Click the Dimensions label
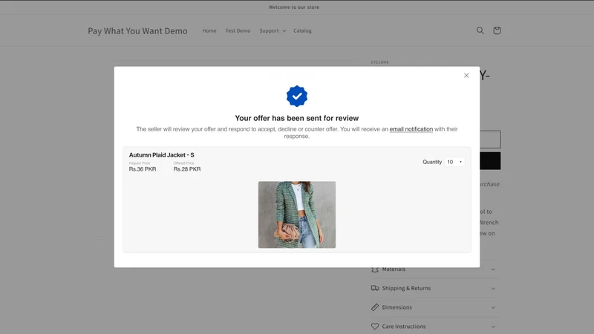The width and height of the screenshot is (594, 334). [x=396, y=307]
